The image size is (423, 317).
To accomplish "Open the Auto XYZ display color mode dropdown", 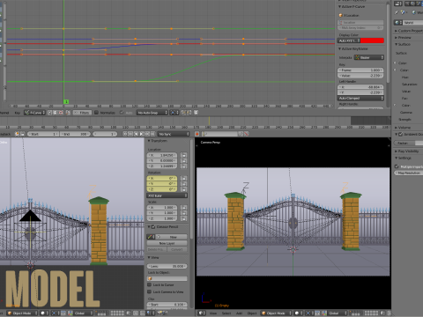I will (x=349, y=41).
